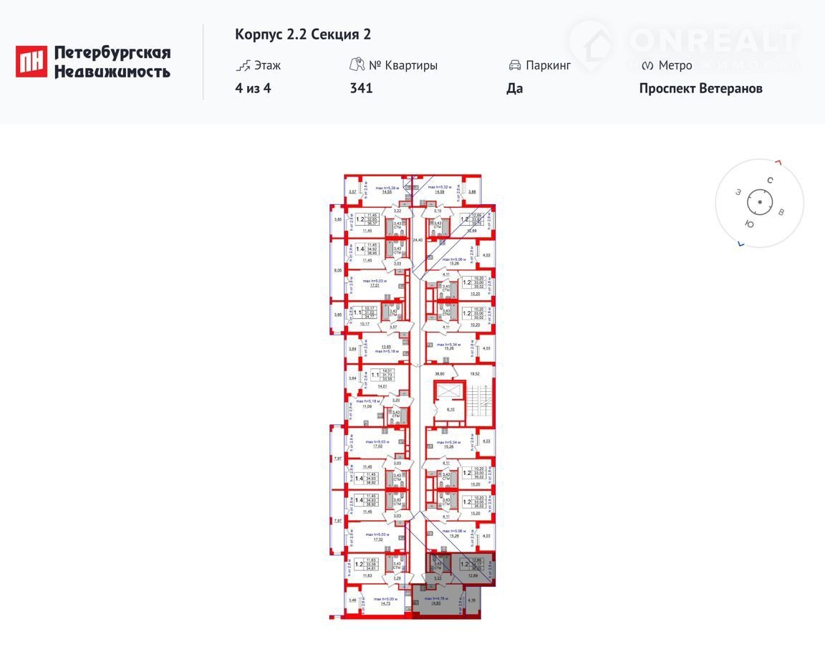Screen dimensions: 825x652
Task: Click the corridor area label 24,40
Action: 418,240
